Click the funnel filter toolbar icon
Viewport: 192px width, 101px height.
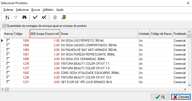pyautogui.click(x=16, y=17)
